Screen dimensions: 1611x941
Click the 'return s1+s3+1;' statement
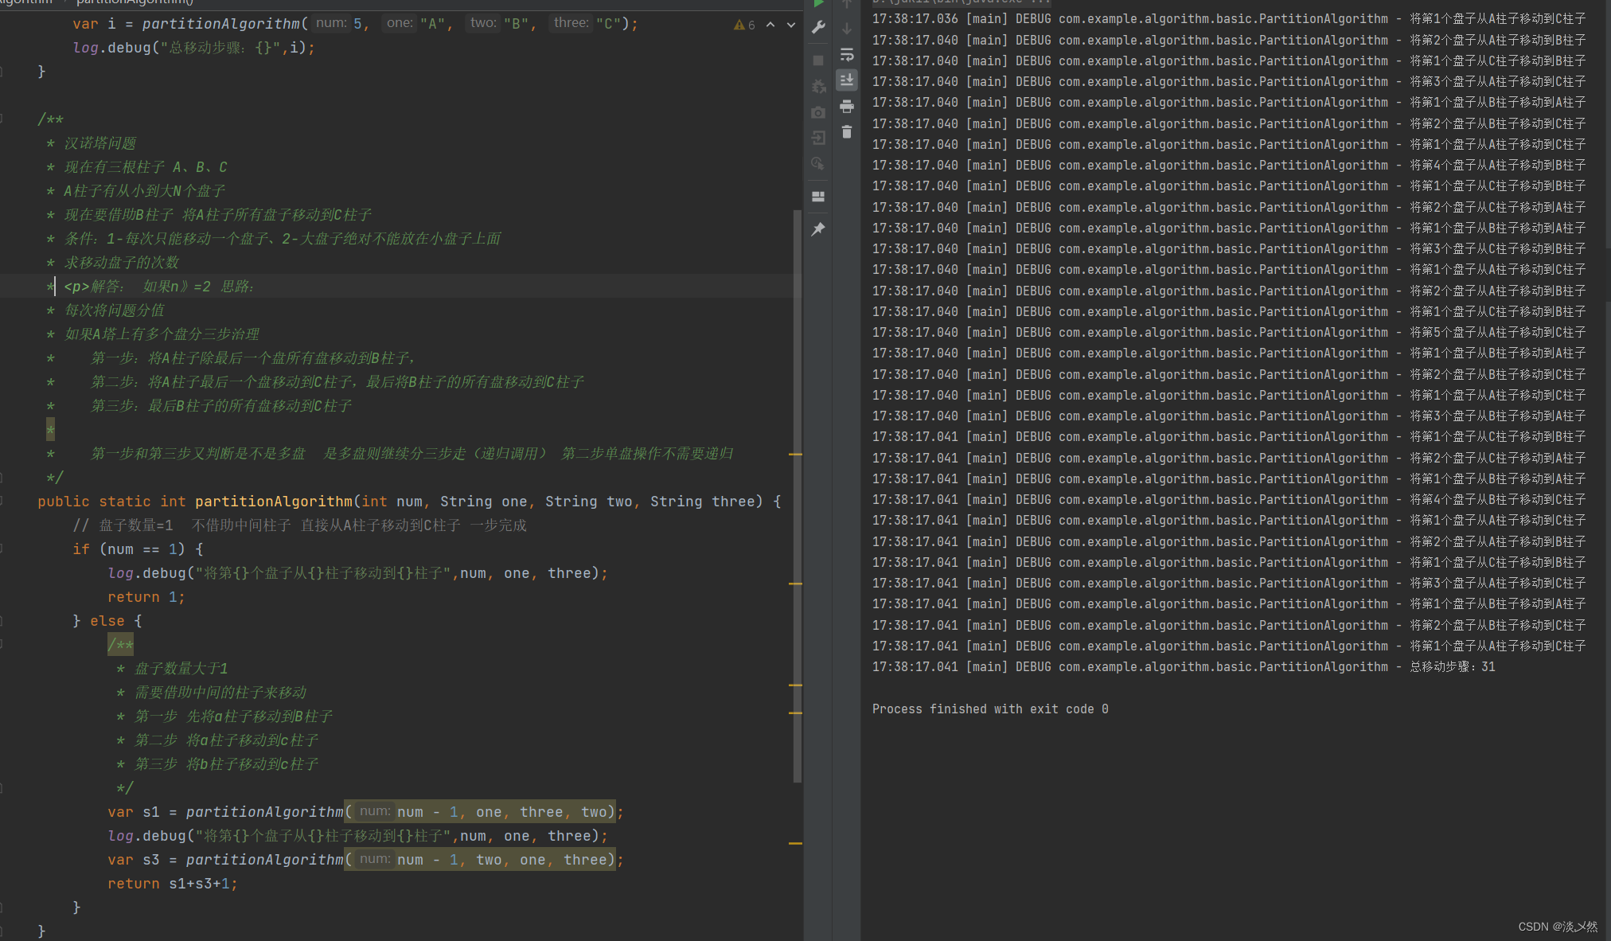point(173,884)
